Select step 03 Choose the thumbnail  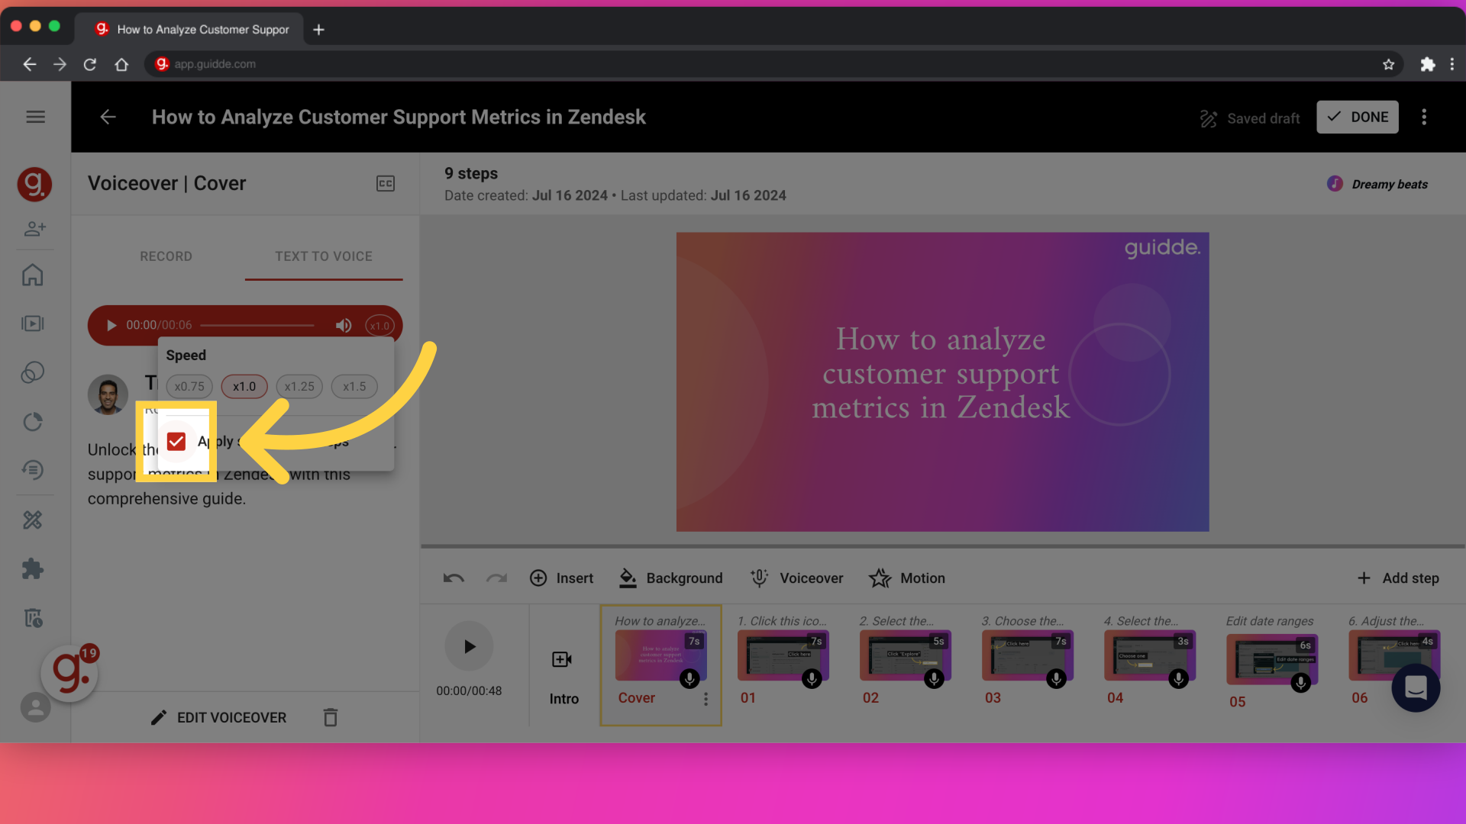(x=1028, y=655)
